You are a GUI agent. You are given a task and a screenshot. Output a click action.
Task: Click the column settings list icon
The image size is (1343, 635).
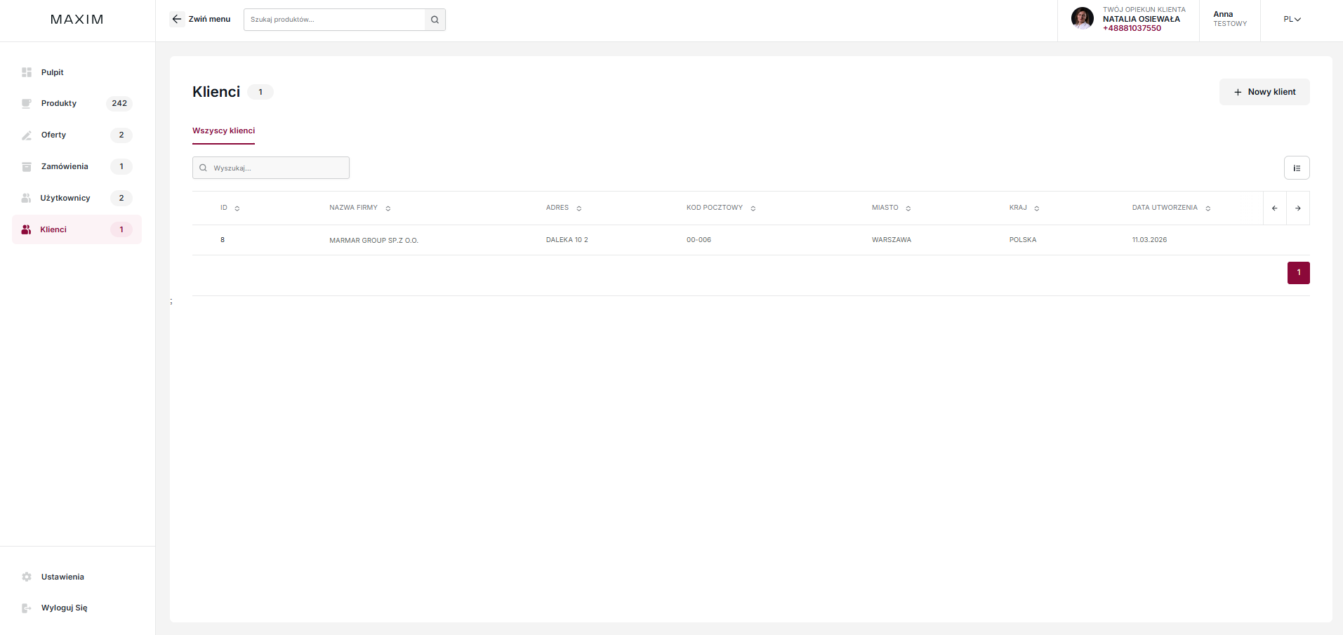(1296, 168)
